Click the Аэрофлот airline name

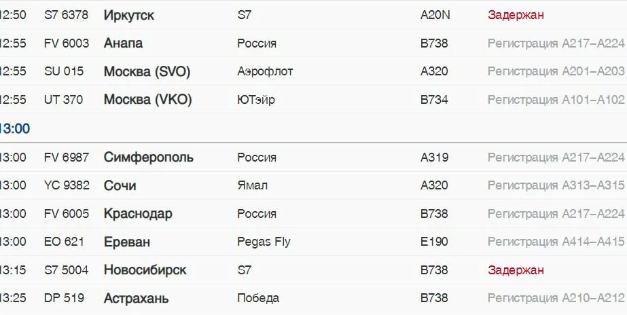[x=265, y=71]
